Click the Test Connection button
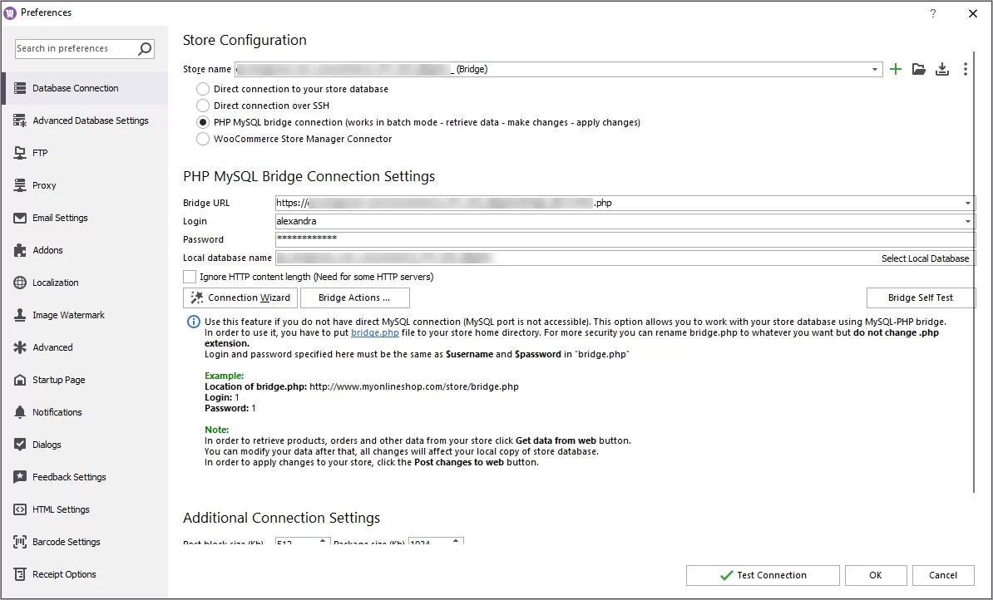This screenshot has width=993, height=600. click(763, 575)
